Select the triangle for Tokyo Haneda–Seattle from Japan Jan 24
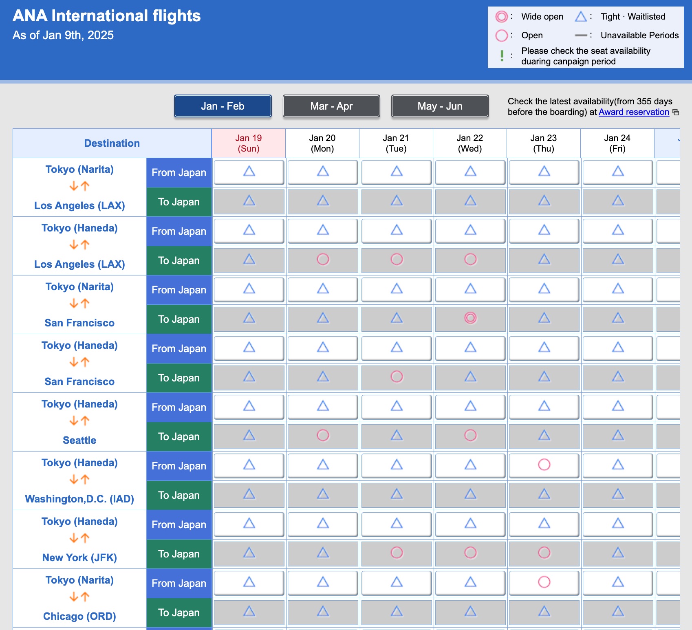Viewport: 692px width, 630px height. tap(617, 407)
